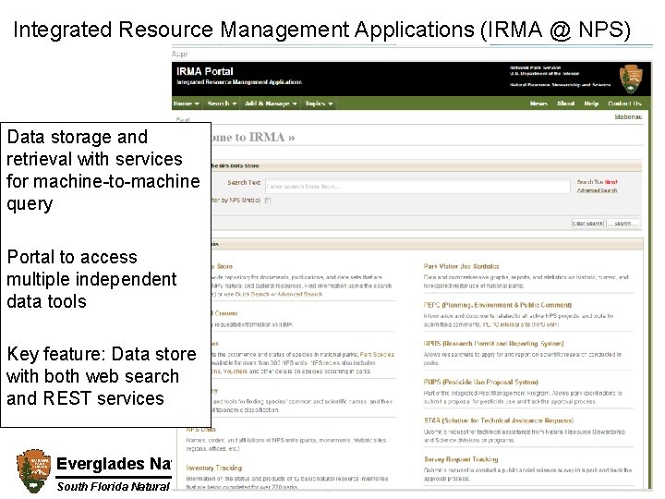This screenshot has height=499, width=665.
Task: Click the Quick Search or Advanced Search link
Action: coord(279,294)
